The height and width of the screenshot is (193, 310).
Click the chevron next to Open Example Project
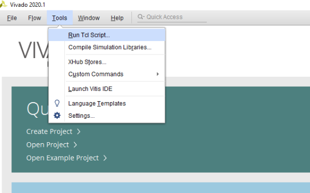[x=105, y=158]
